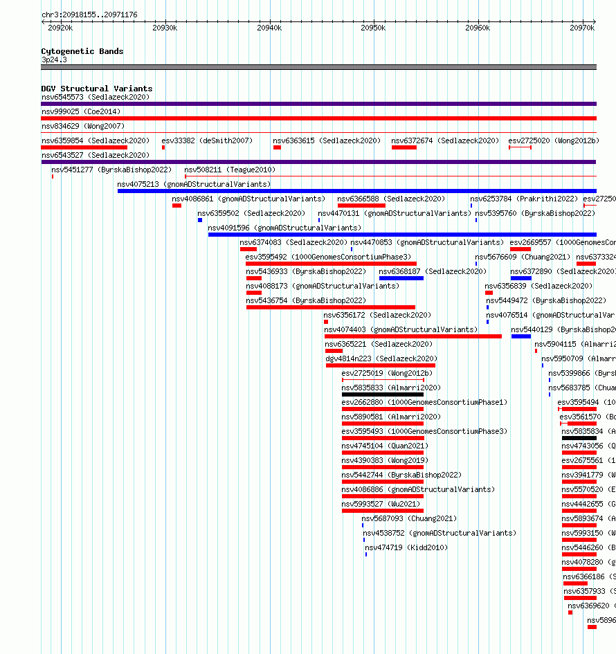Viewport: 616px width, 654px height.
Task: Click nsv6374083 (Sedlazeck2020) label
Action: (293, 242)
